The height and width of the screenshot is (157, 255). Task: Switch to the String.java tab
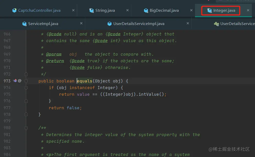[105, 10]
